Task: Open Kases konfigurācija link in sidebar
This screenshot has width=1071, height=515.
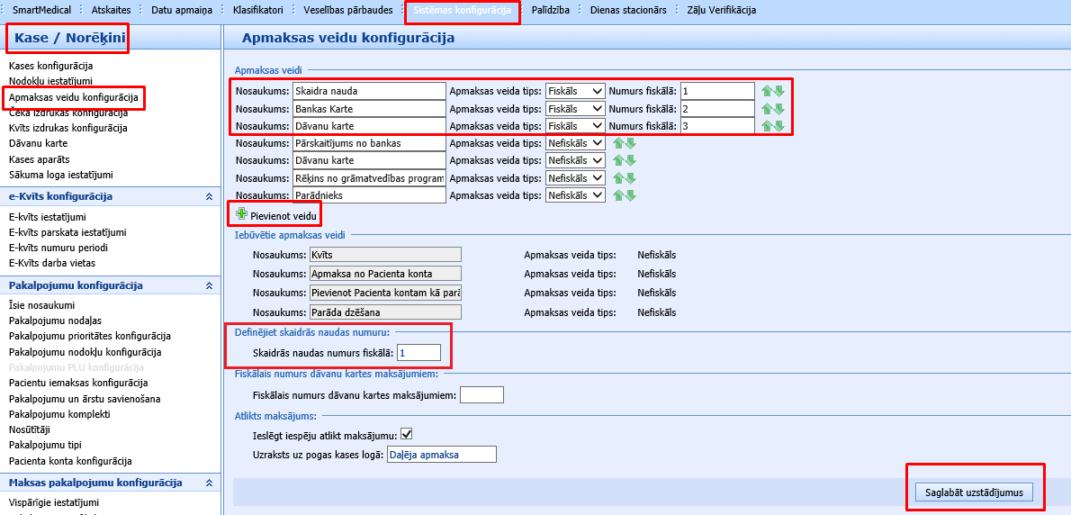Action: tap(50, 66)
